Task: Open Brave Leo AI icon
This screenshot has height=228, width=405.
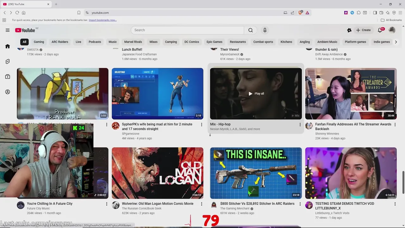Action: 388,13
